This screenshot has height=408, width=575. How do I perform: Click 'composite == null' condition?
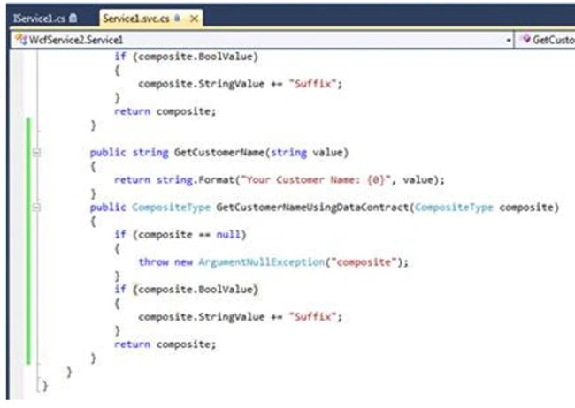point(189,234)
